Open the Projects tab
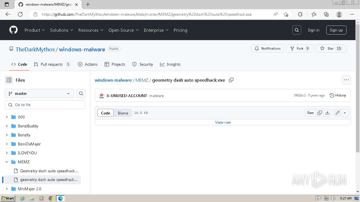This screenshot has height=202, width=360. click(115, 64)
